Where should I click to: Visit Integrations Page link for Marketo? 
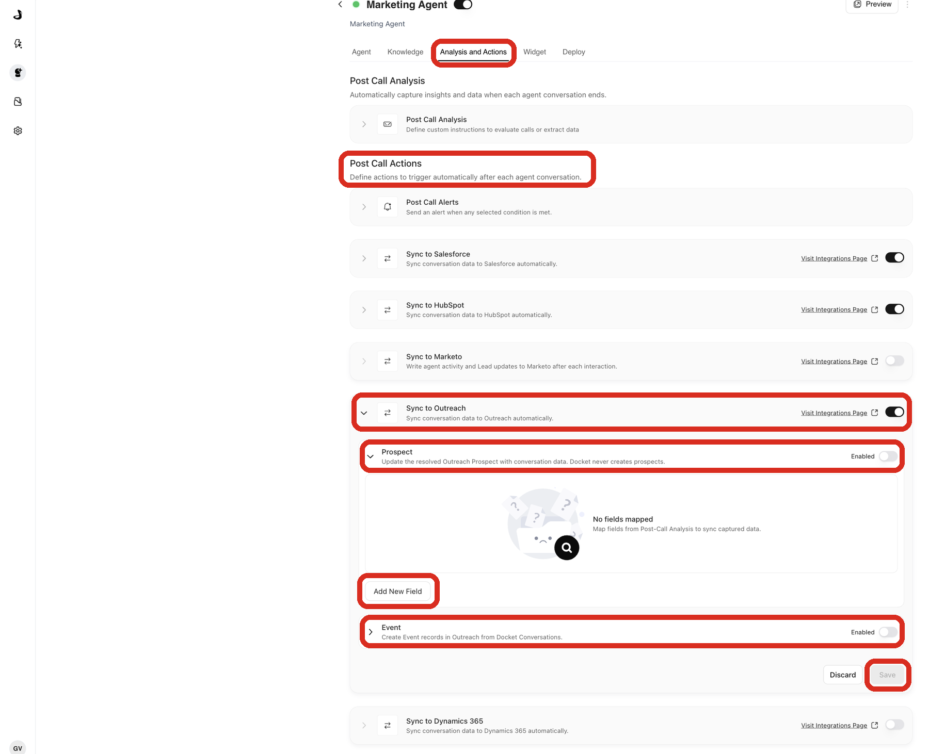click(834, 362)
